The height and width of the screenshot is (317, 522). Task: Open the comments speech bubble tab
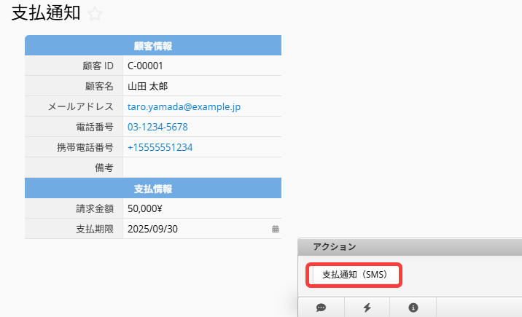tap(321, 308)
